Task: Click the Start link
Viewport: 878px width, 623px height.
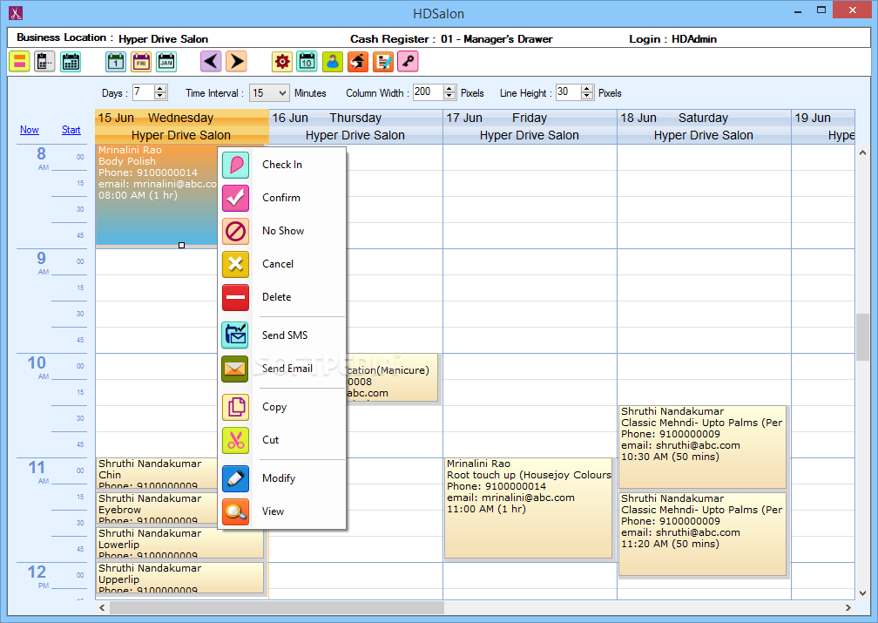Action: click(x=71, y=130)
